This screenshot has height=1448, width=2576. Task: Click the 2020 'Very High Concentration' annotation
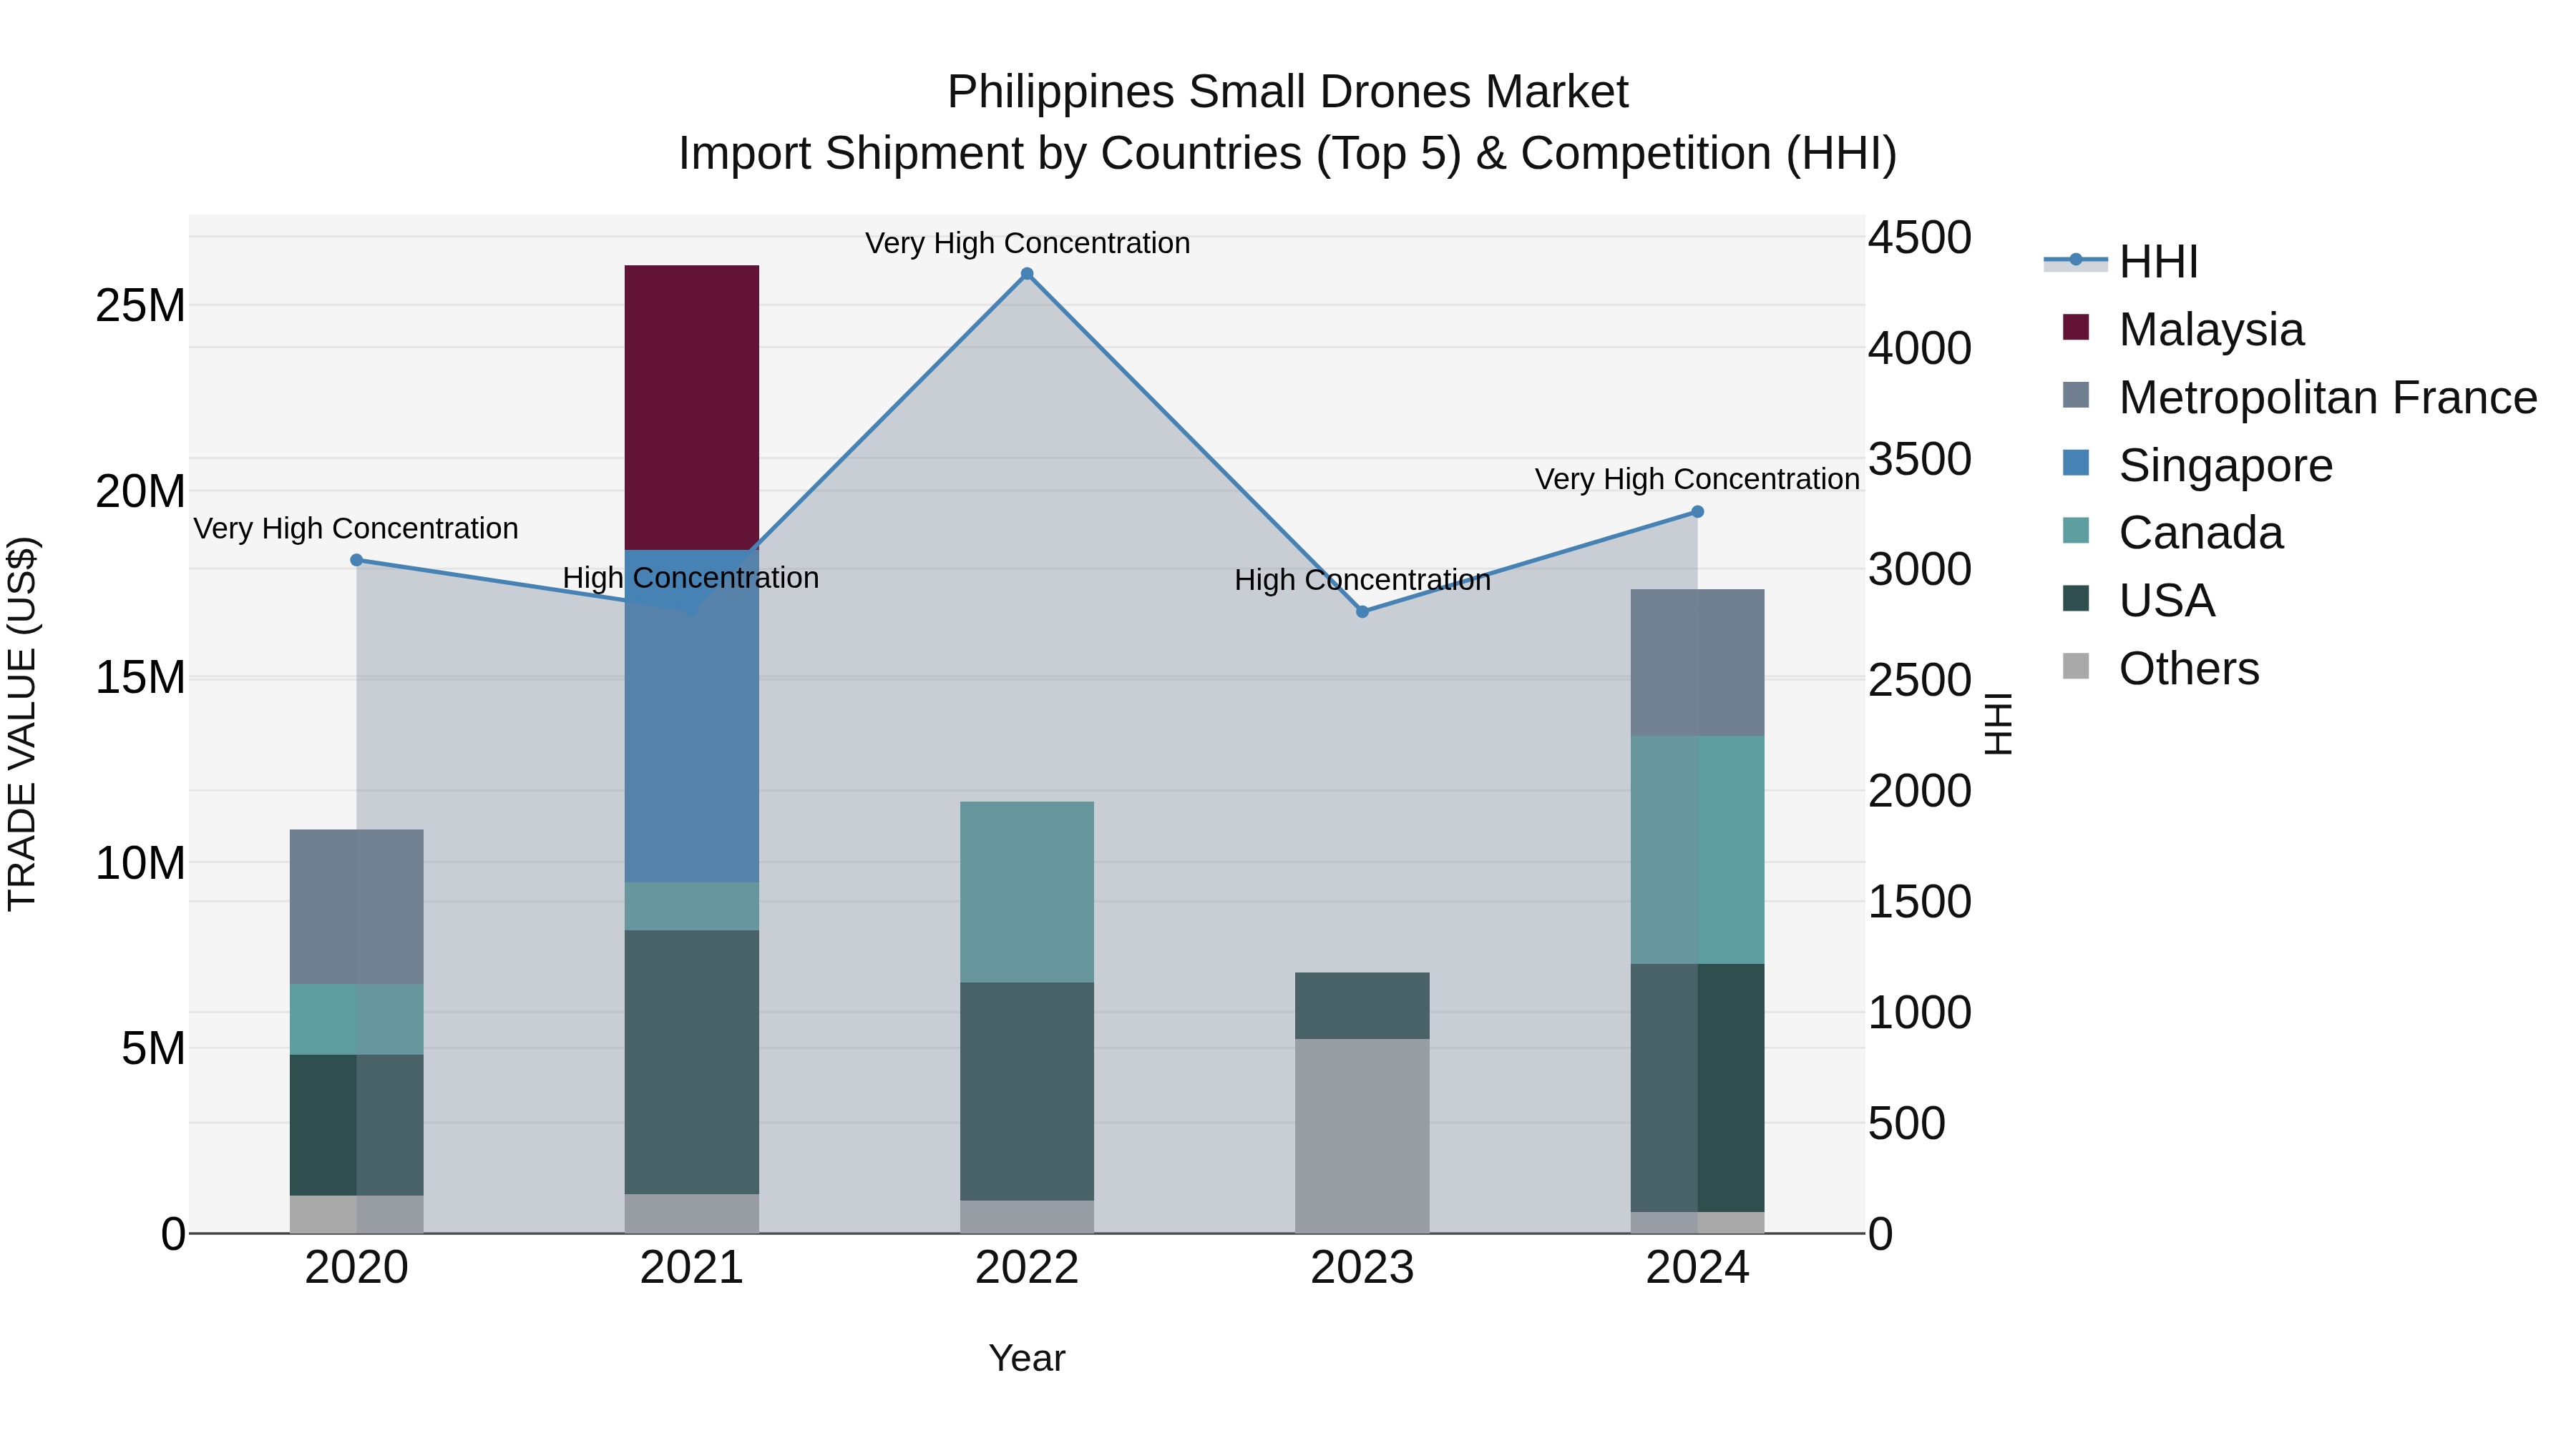356,528
